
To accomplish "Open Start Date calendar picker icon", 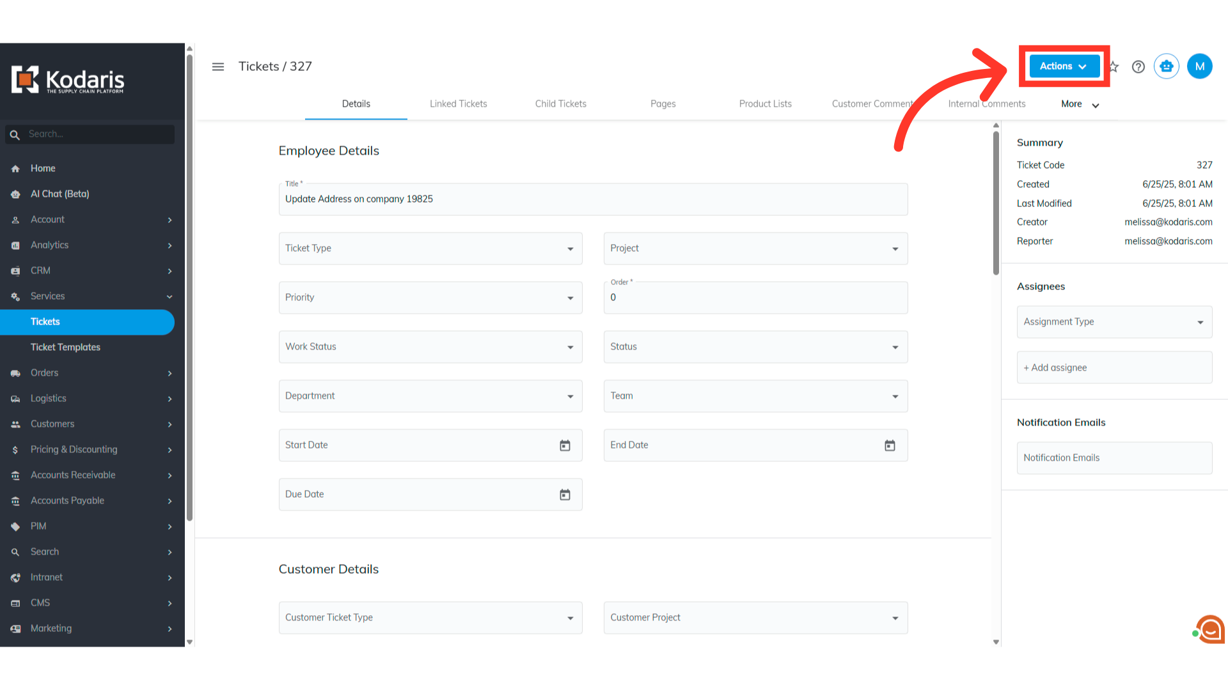I will point(565,445).
